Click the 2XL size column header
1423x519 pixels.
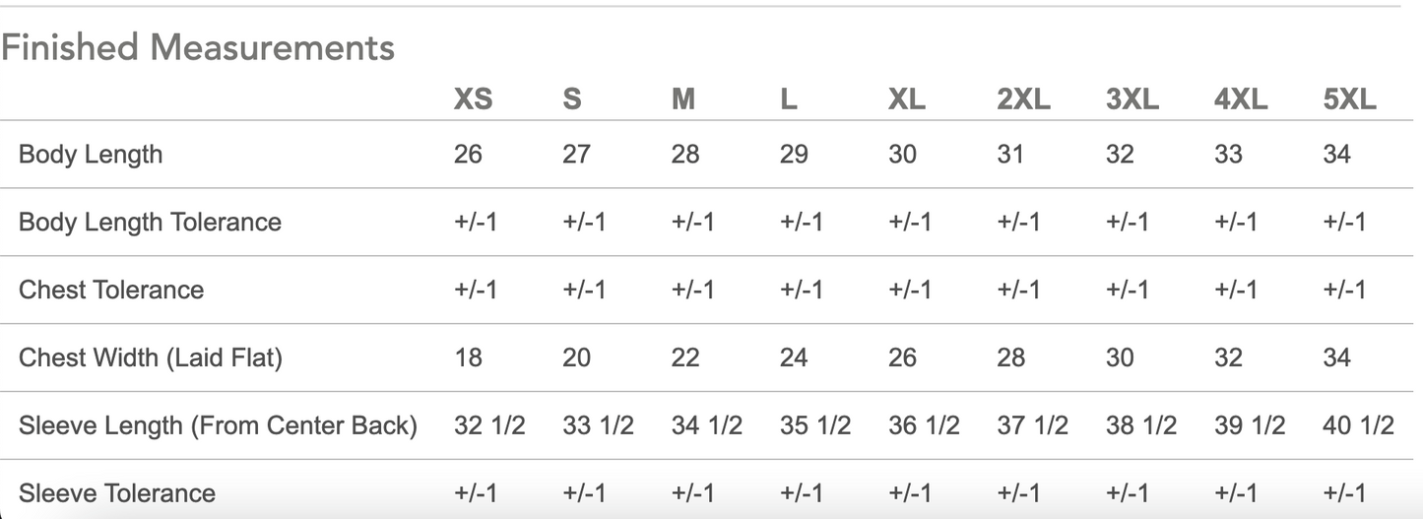click(1023, 99)
